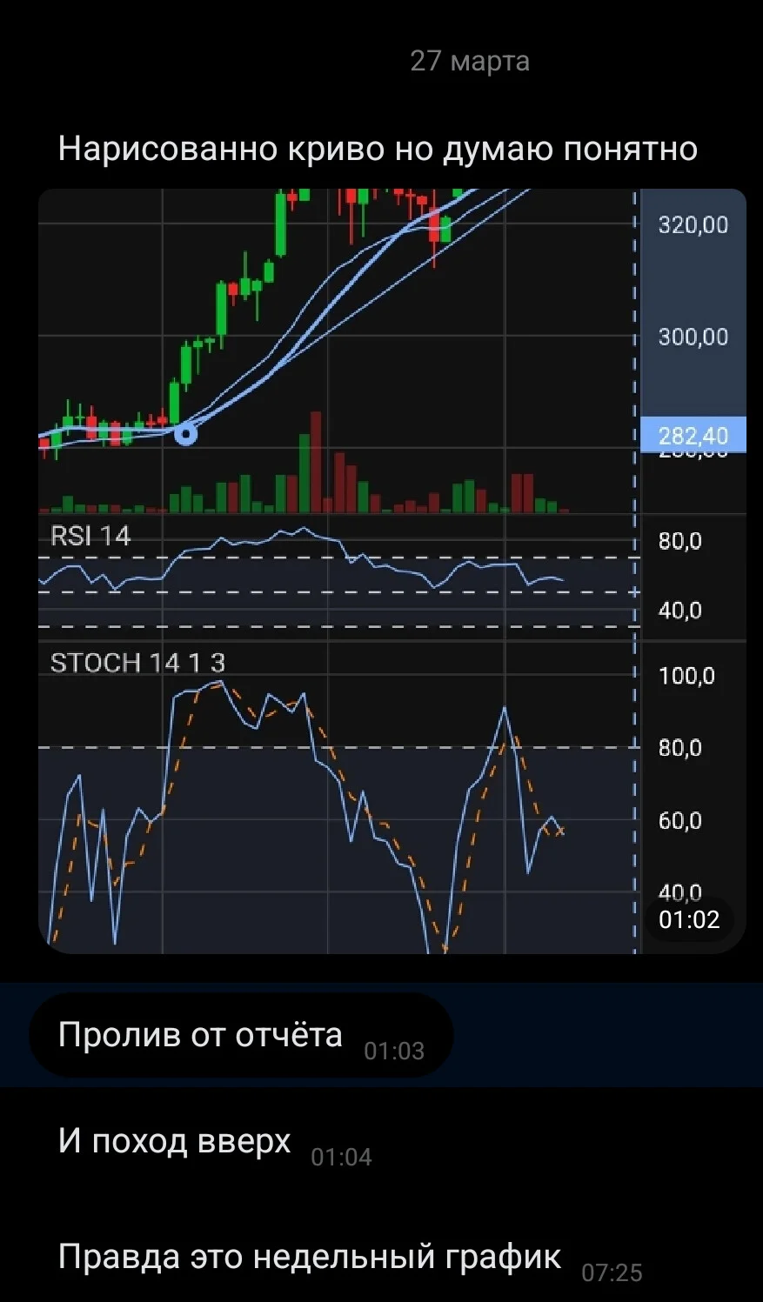This screenshot has width=763, height=1302.
Task: Click the 320,00 price axis label
Action: [x=693, y=225]
